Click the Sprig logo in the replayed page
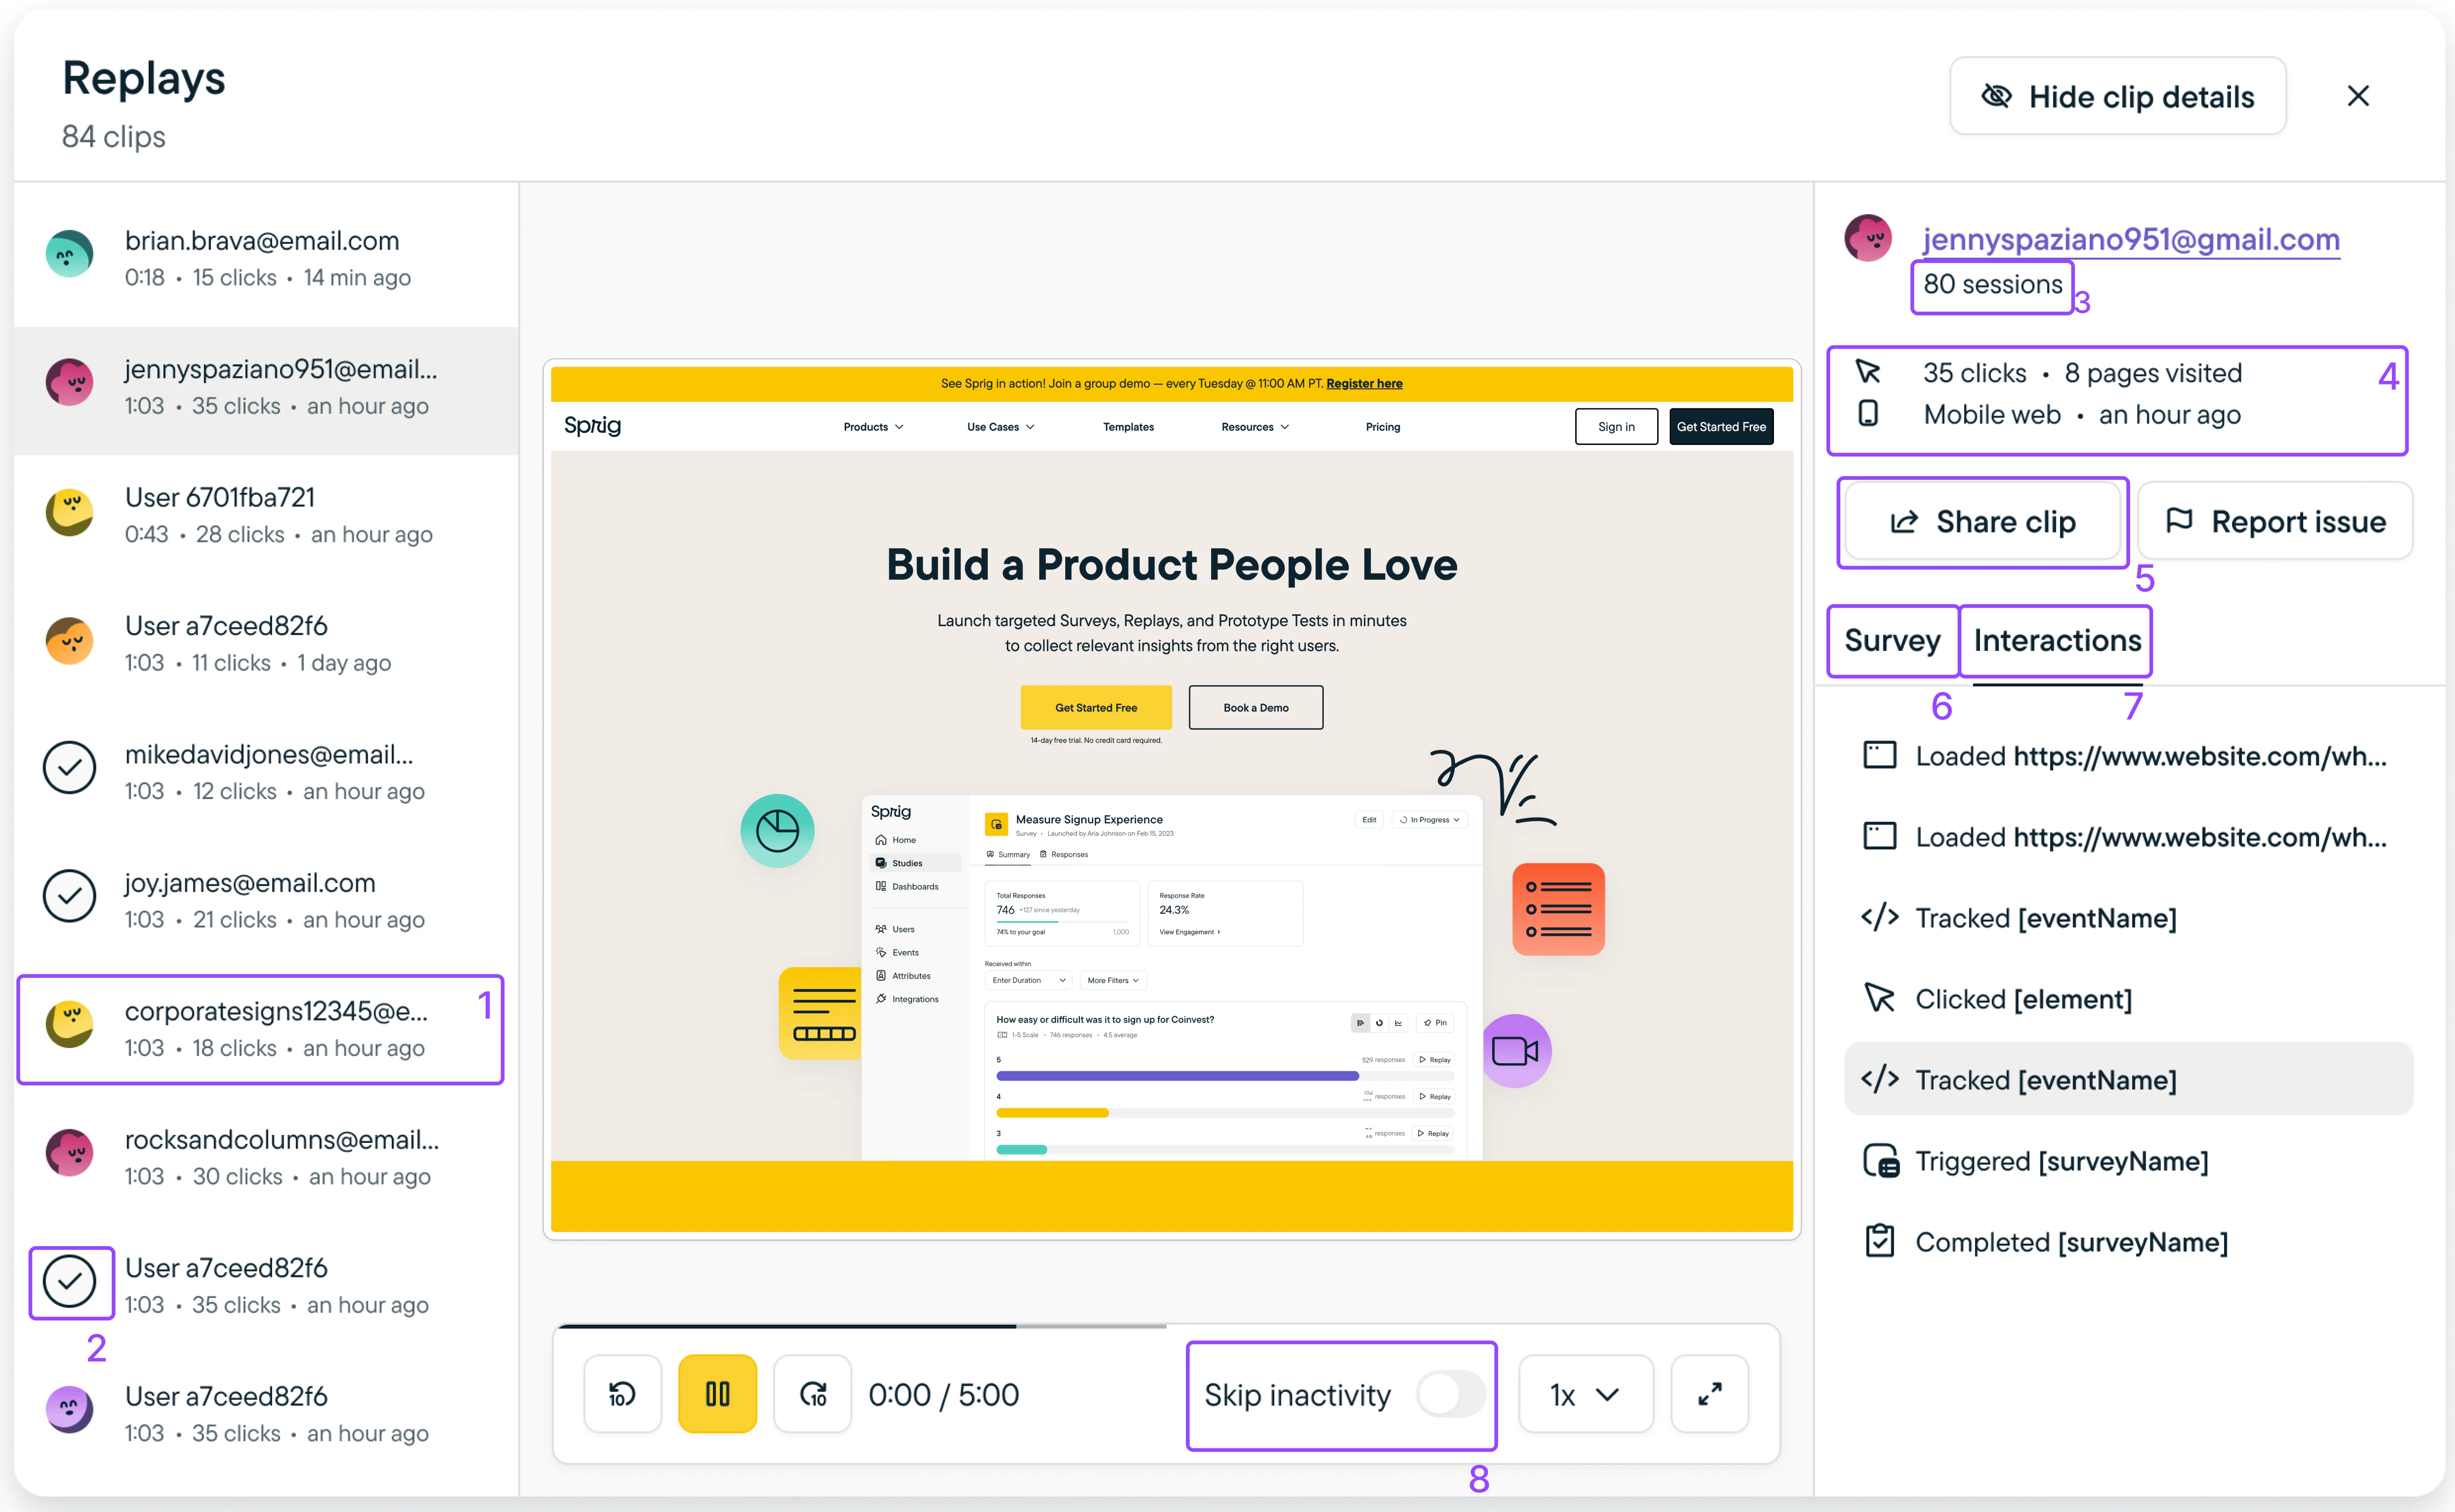 (592, 426)
